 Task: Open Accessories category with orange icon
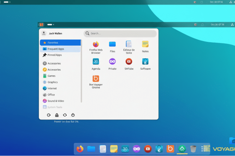pos(60,70)
